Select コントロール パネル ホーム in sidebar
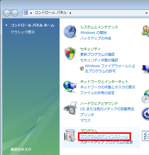Viewport: 149px width, 155px height. click(32, 25)
